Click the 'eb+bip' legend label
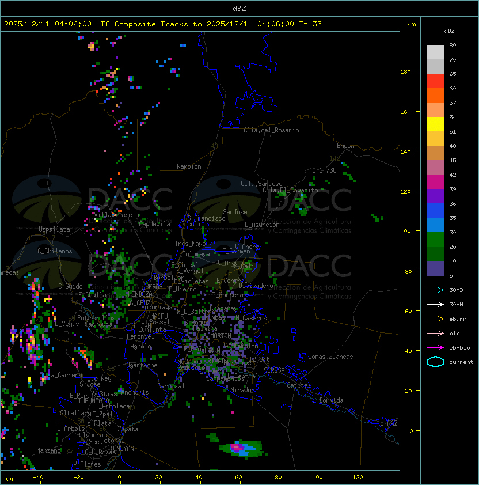The height and width of the screenshot is (485, 479). point(459,348)
